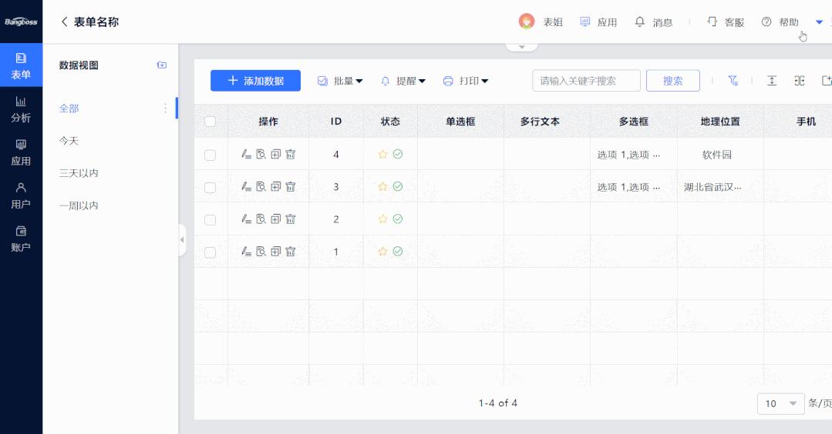Delete the record with ID 4
The image size is (832, 434).
coord(290,155)
